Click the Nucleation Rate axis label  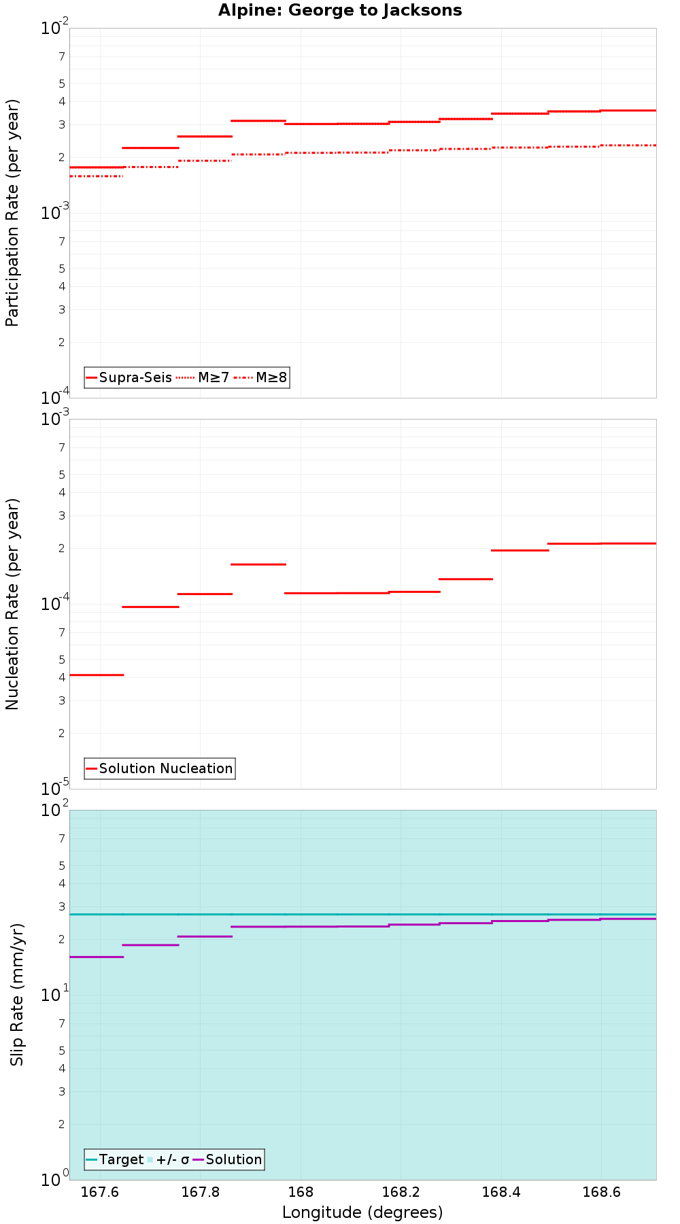click(13, 604)
